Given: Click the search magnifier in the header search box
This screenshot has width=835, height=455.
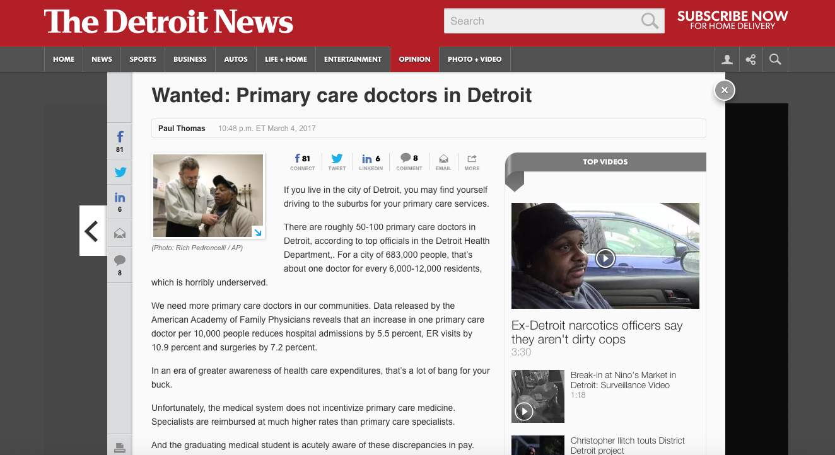Looking at the screenshot, I should click(649, 21).
